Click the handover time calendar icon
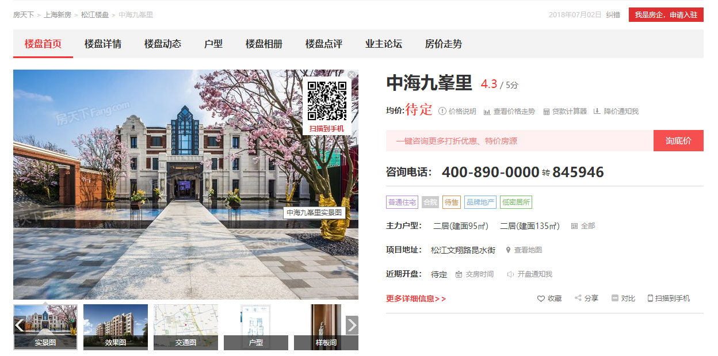The image size is (718, 356). [459, 274]
